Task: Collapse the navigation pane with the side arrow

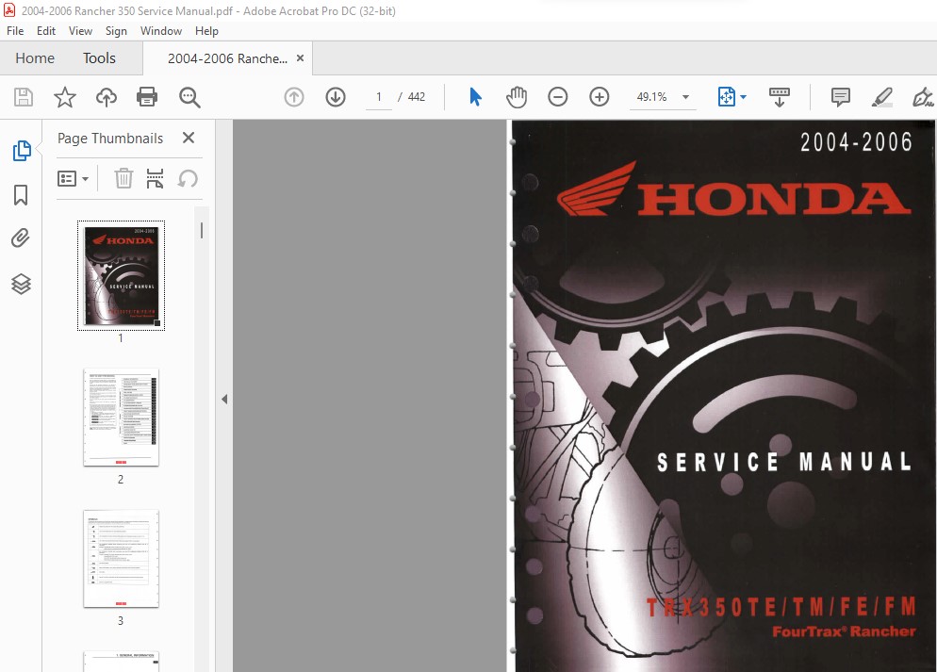Action: coord(224,399)
